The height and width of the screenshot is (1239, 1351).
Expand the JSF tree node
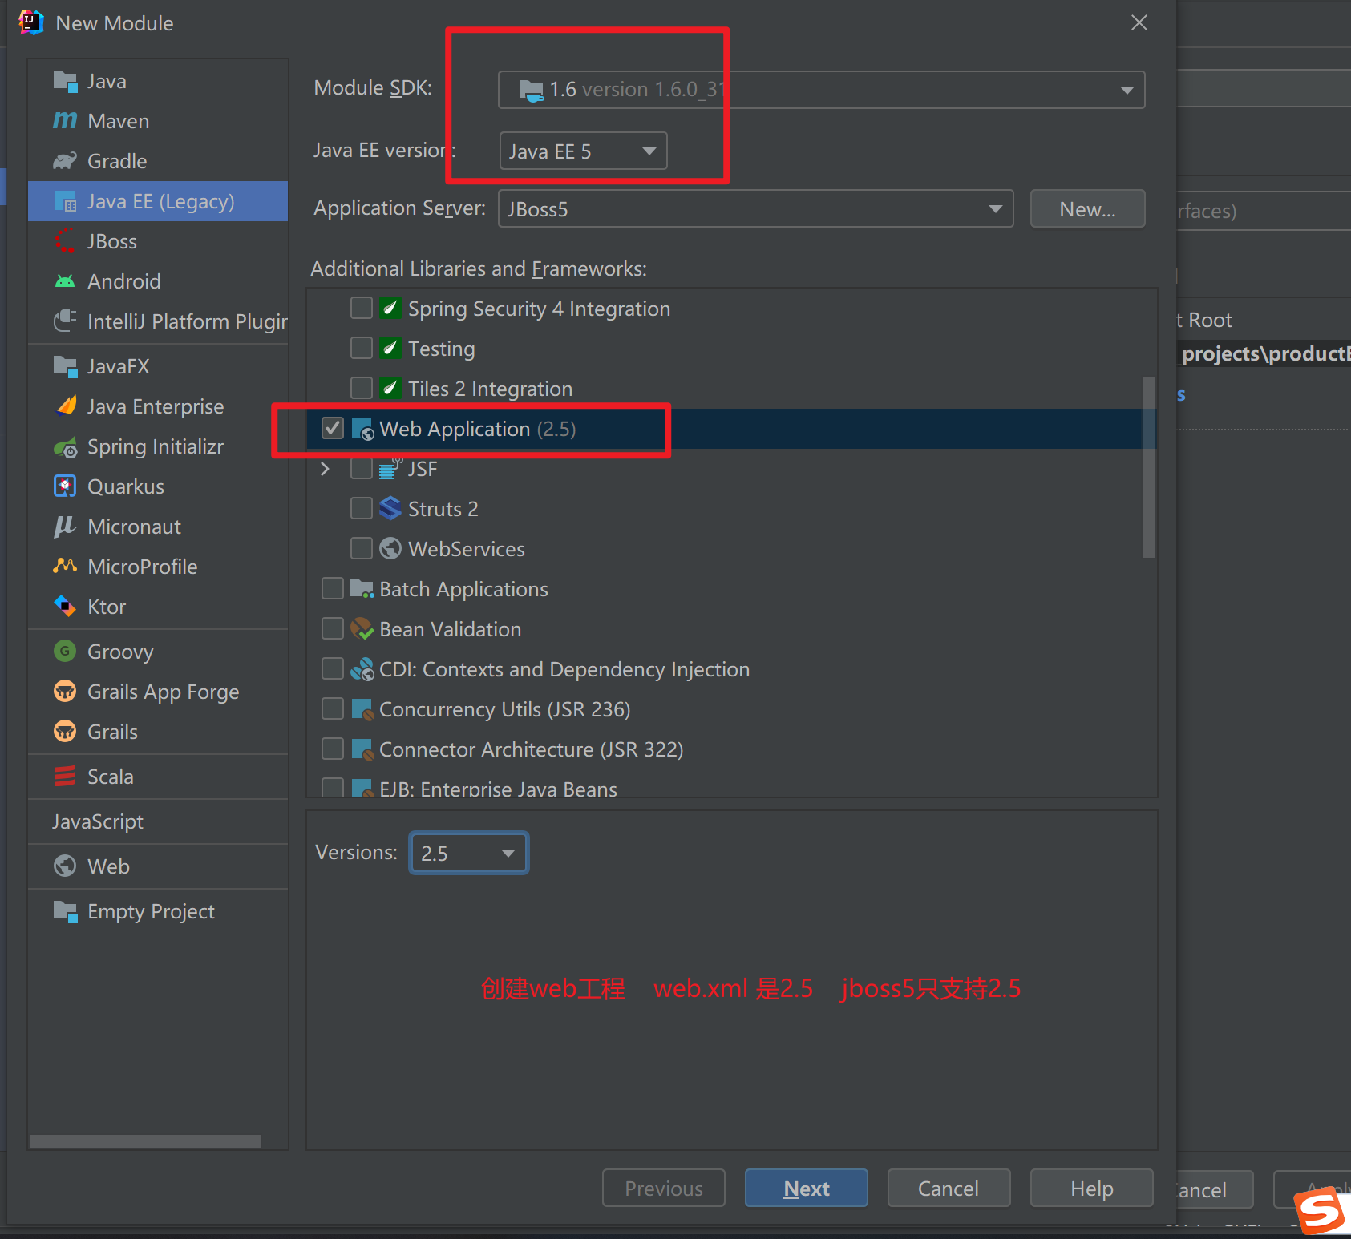click(x=325, y=469)
